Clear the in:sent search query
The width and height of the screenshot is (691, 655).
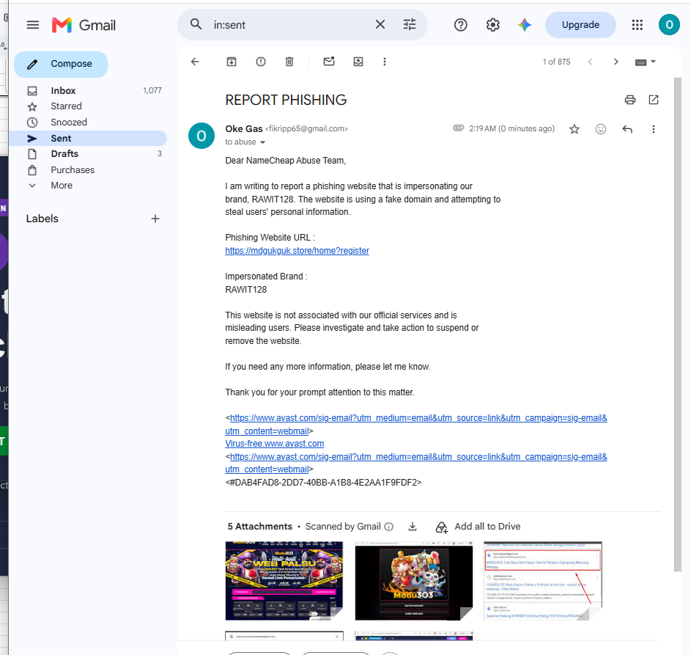pos(380,24)
